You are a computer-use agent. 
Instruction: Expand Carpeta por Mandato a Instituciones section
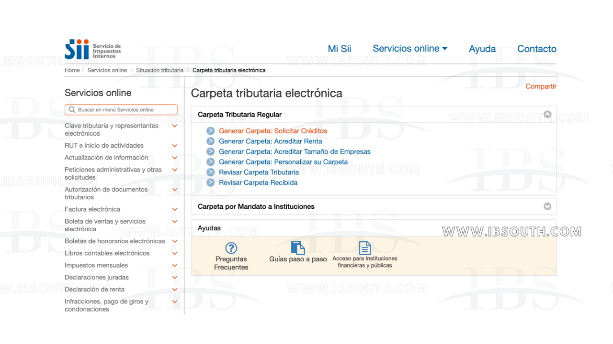click(547, 206)
